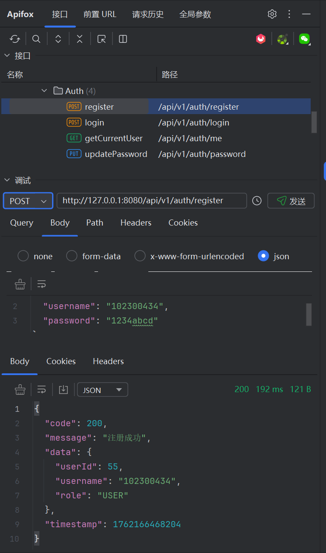326x553 pixels.
Task: Collapse the 接口 section chevron
Action: tap(7, 56)
